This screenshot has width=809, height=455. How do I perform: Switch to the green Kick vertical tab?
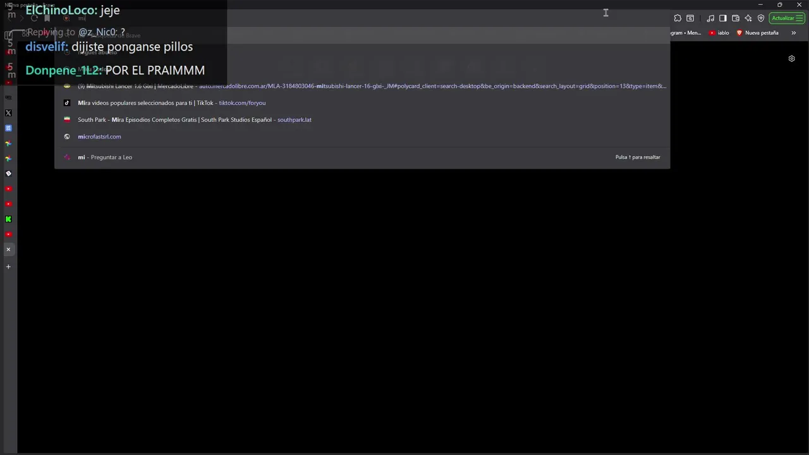coord(8,219)
